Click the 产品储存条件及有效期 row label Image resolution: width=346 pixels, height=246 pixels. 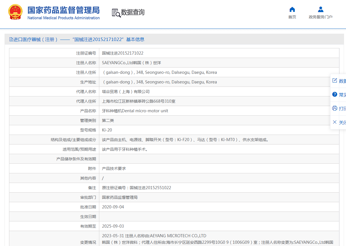coord(76,159)
